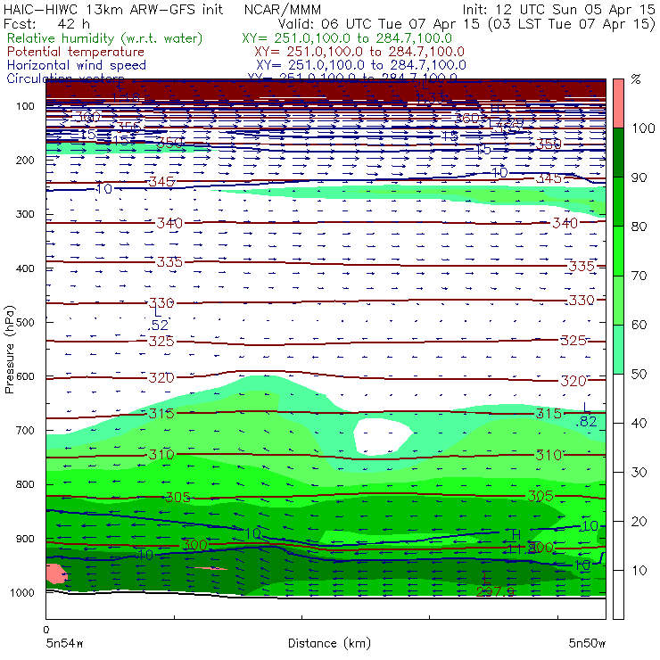Click the pink above-100% colorbar swatch

pyautogui.click(x=618, y=103)
